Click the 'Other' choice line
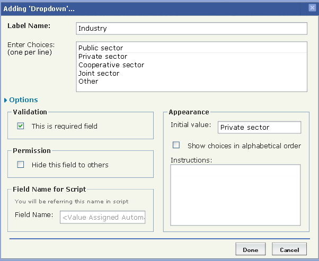The height and width of the screenshot is (261, 319). point(88,82)
